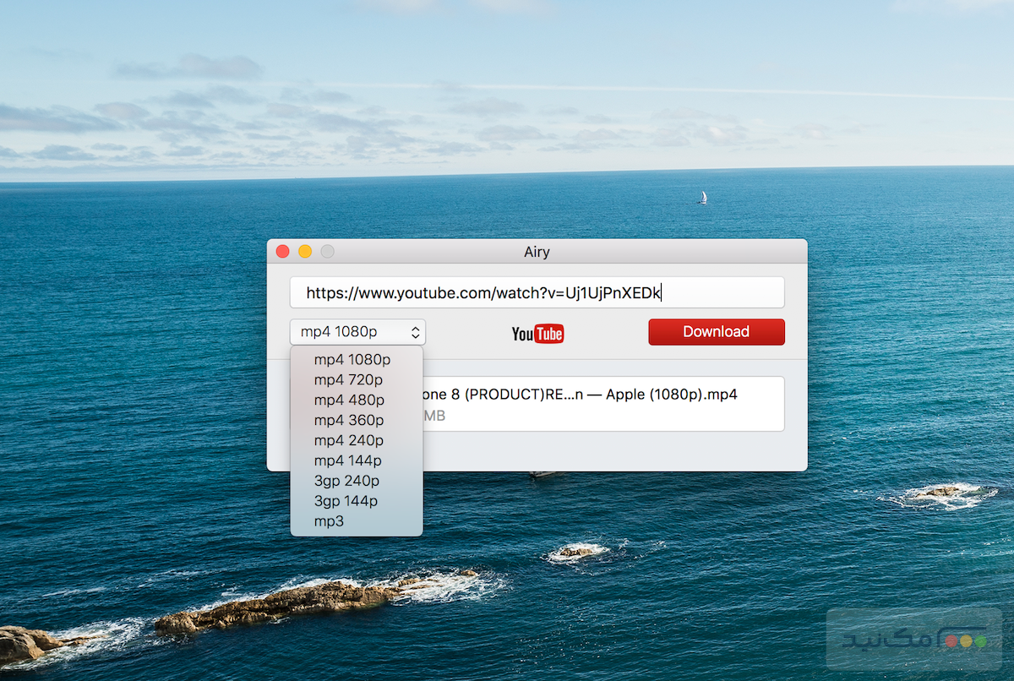Viewport: 1014px width, 681px height.
Task: Click the Download button
Action: pos(716,331)
